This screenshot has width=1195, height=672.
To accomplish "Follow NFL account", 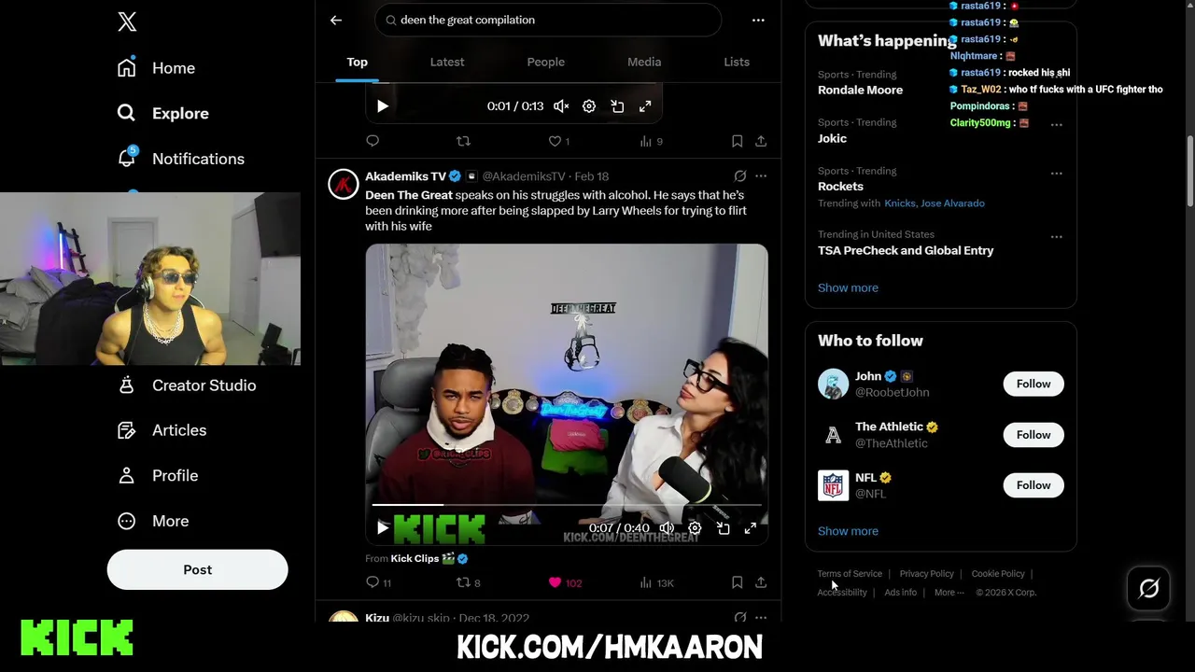I will click(1033, 484).
